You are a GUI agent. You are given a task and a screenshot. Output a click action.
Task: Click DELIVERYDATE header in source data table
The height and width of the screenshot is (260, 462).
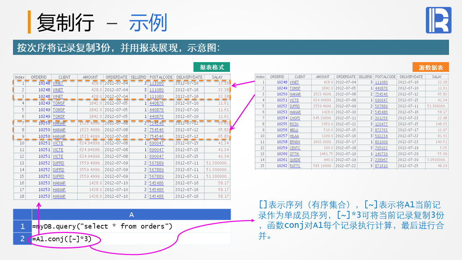(x=411, y=77)
